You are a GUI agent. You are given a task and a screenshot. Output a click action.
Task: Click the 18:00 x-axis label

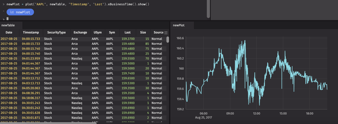tap(309, 114)
